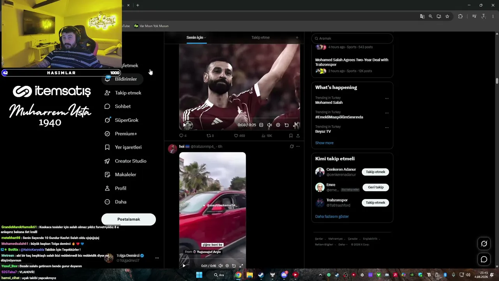Add a new timeline tab

[x=297, y=37]
